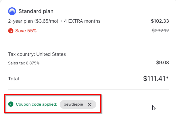
Task: Click the red percent discount icon
Action: (x=11, y=31)
